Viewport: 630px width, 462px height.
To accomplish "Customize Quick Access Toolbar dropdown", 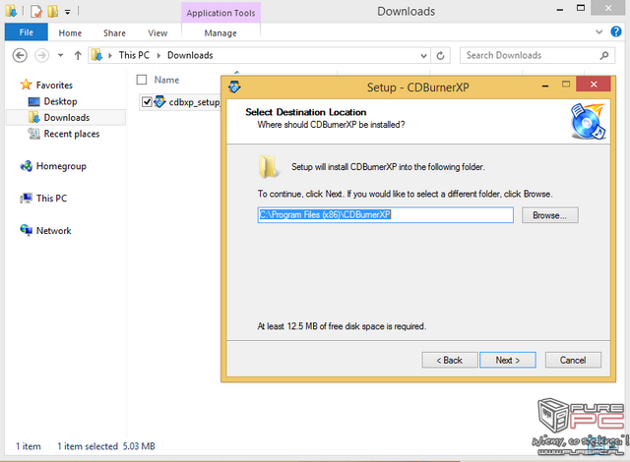I will click(x=68, y=12).
